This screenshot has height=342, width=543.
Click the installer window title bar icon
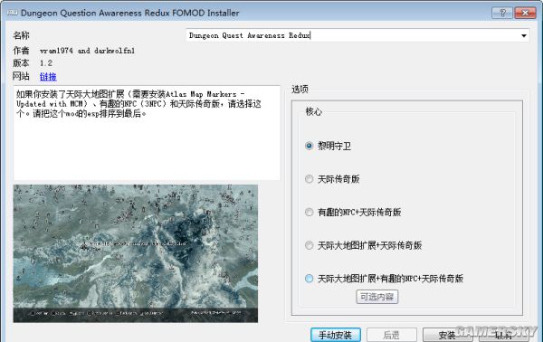coord(13,13)
